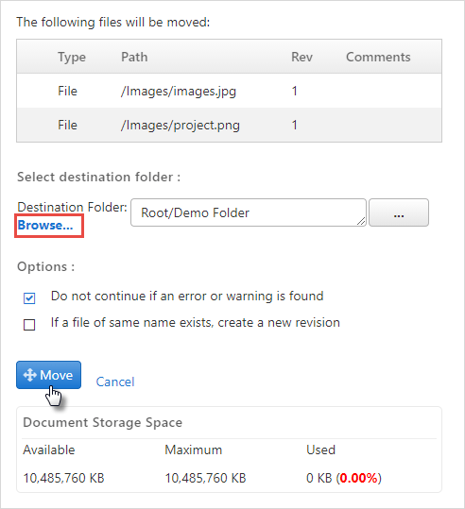Click inside Destination Folder text field

click(249, 212)
